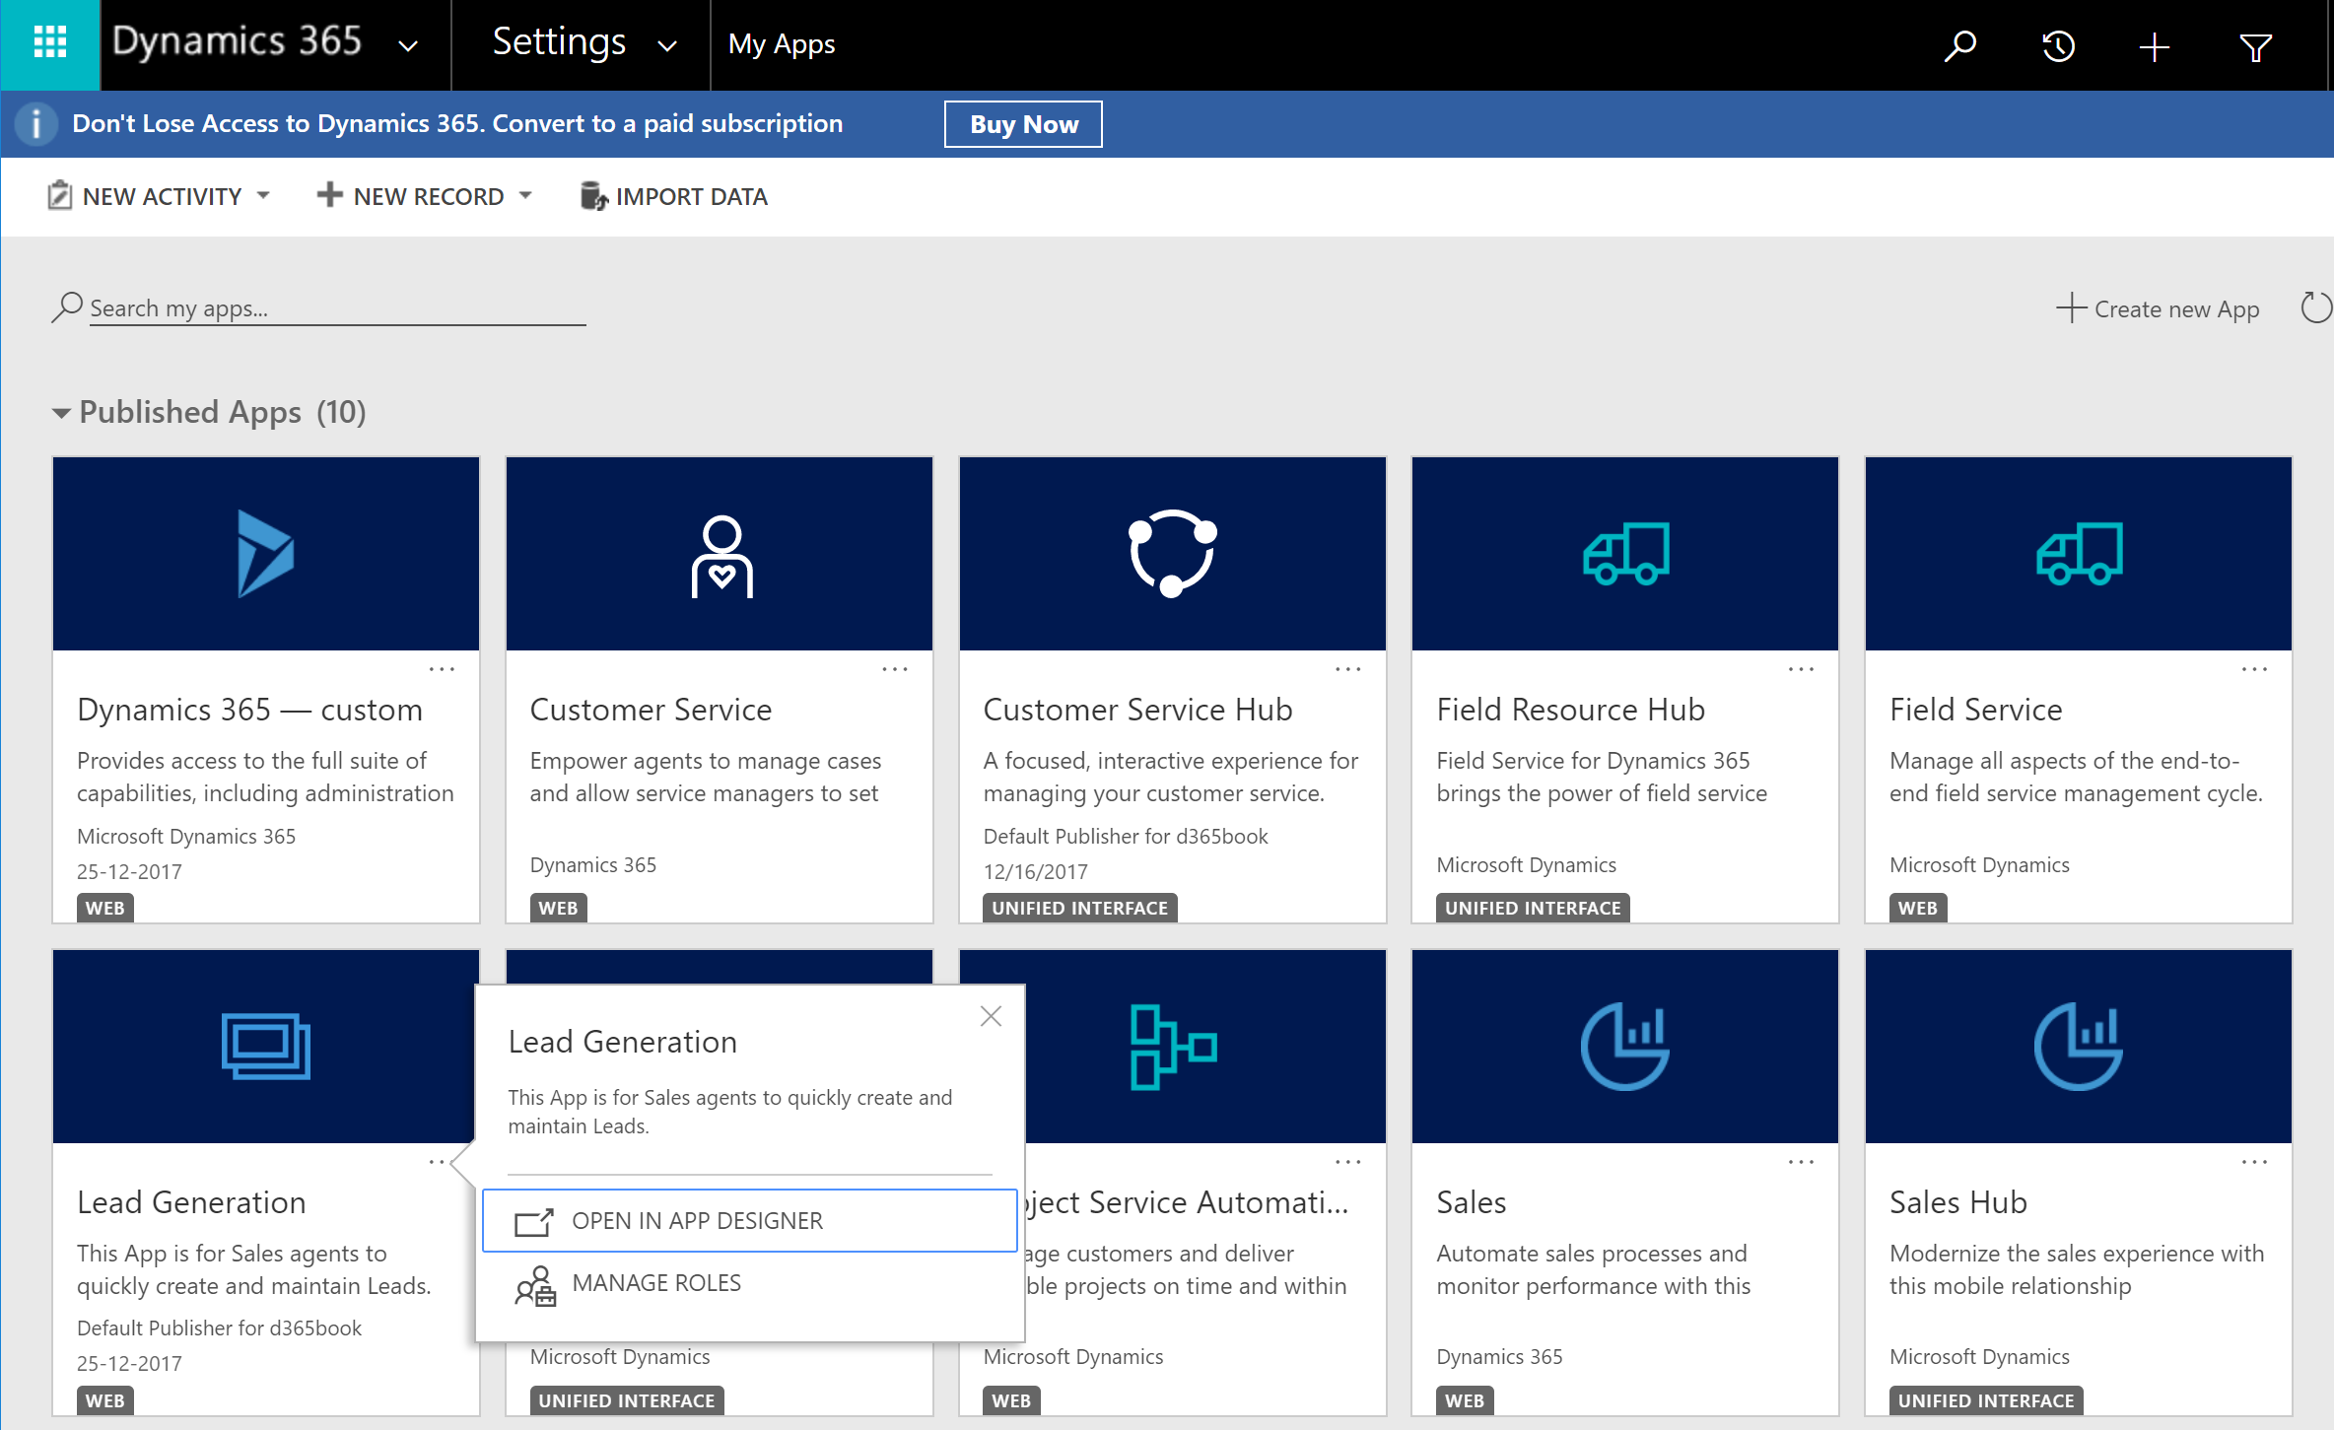
Task: Open more options on Sales Hub tile
Action: (x=2254, y=1162)
